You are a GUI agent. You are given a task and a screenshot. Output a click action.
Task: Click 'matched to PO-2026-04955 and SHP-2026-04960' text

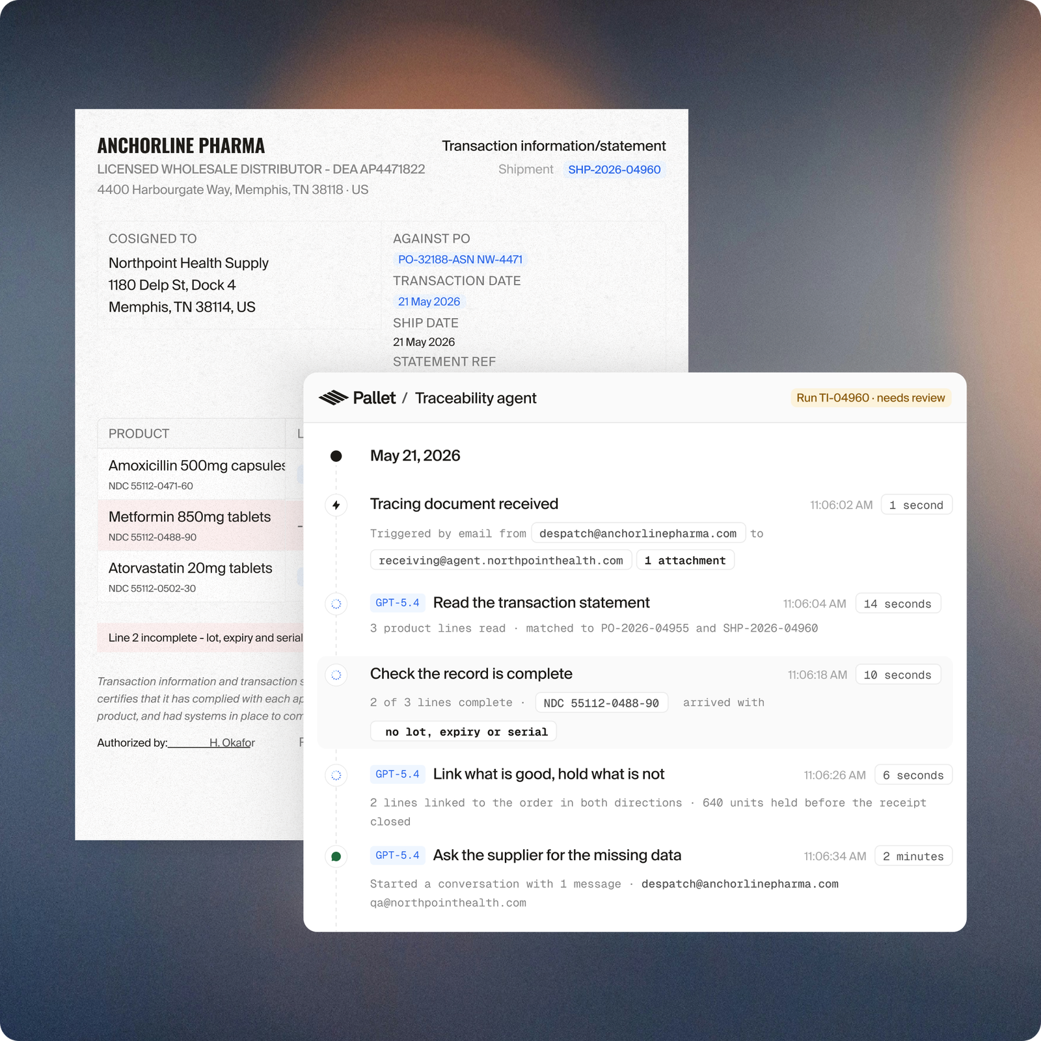click(672, 629)
